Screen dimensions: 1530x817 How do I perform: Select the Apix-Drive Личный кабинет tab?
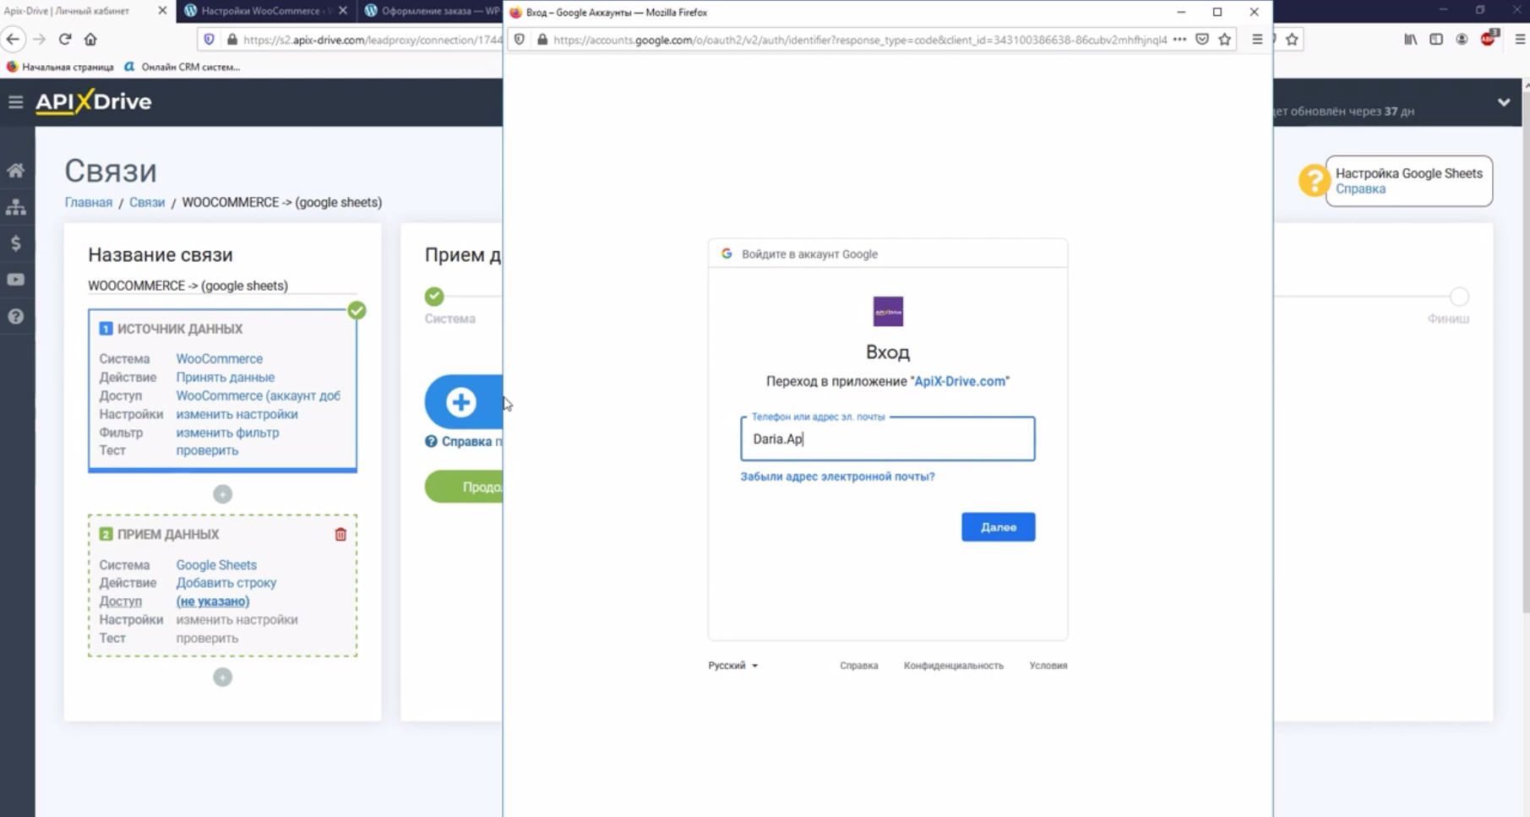(76, 11)
